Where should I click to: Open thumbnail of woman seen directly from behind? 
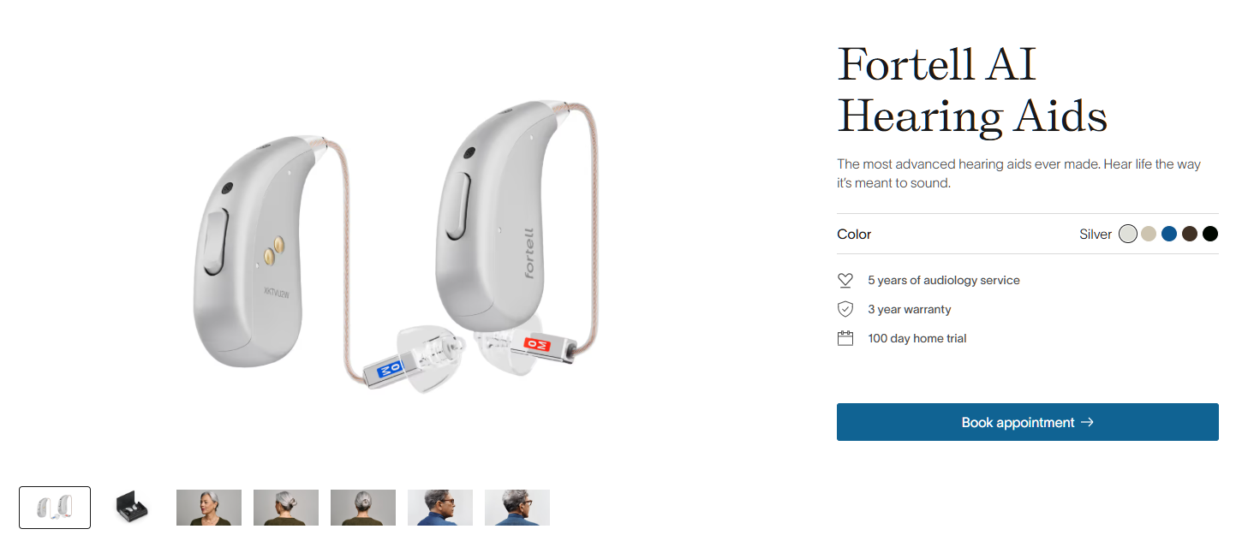pyautogui.click(x=363, y=508)
